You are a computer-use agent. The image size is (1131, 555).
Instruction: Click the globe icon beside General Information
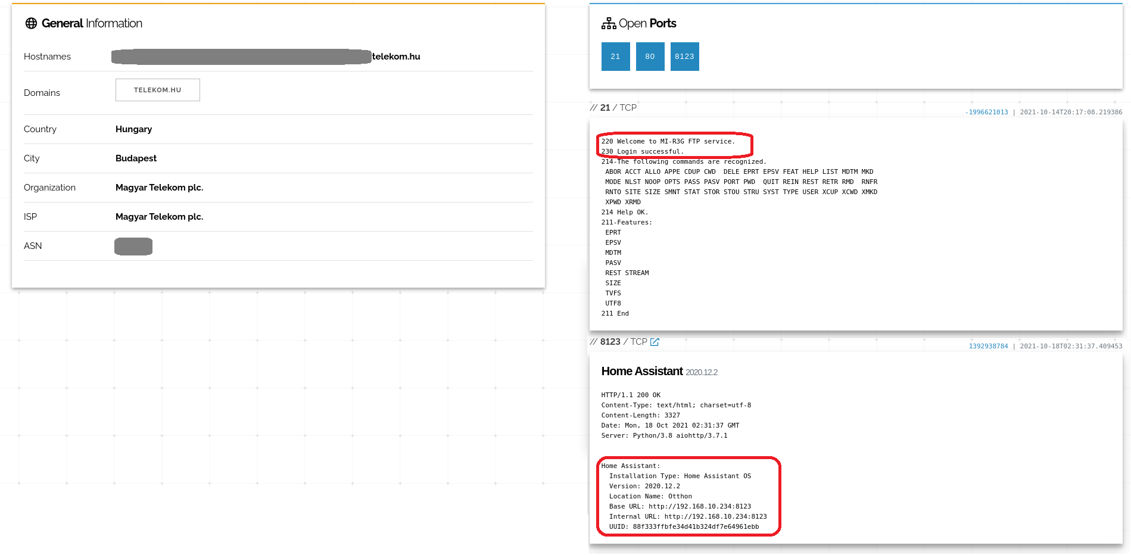point(31,23)
